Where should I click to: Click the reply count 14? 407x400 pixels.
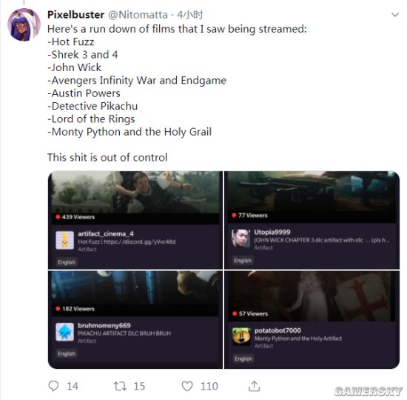73,386
